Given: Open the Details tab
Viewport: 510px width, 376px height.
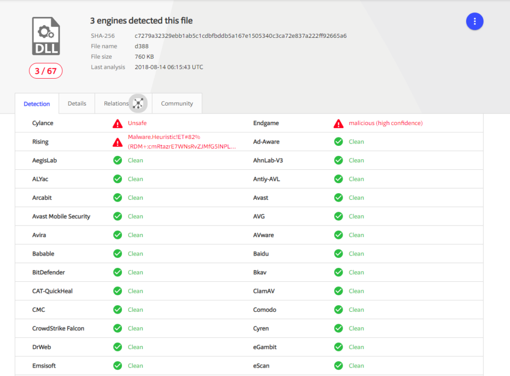Looking at the screenshot, I should tap(77, 104).
